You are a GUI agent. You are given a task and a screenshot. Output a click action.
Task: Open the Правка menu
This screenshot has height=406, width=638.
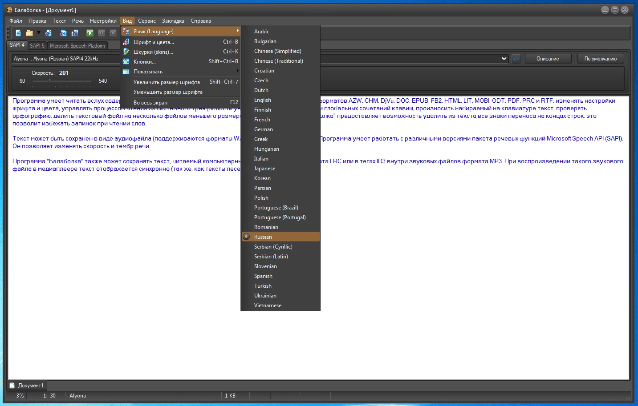(x=37, y=21)
